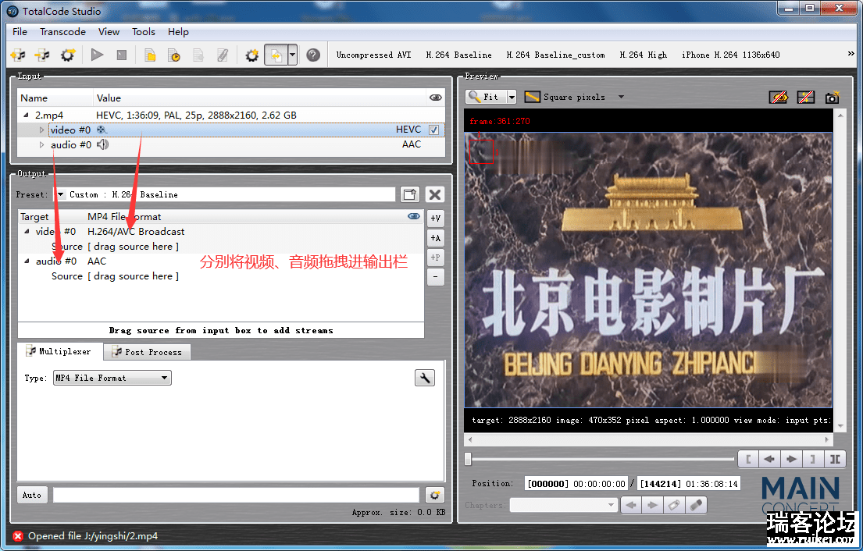The image size is (863, 551).
Task: Expand the input audio #0 stream
Action: 41,144
